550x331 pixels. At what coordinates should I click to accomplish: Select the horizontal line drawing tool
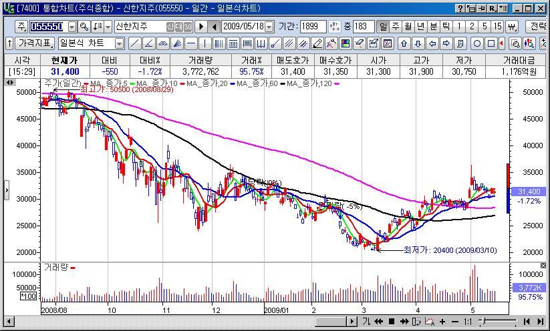pos(191,44)
